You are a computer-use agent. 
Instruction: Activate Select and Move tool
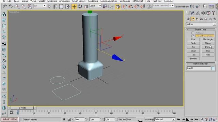pos(74,6)
